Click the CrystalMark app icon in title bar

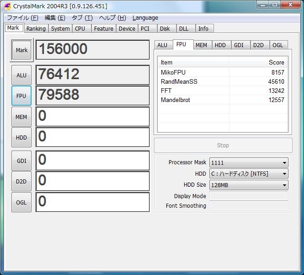[7, 6]
